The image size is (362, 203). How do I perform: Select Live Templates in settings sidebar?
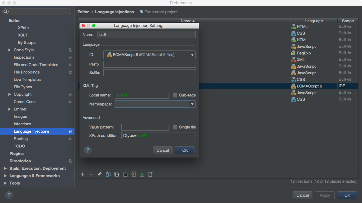click(x=27, y=80)
